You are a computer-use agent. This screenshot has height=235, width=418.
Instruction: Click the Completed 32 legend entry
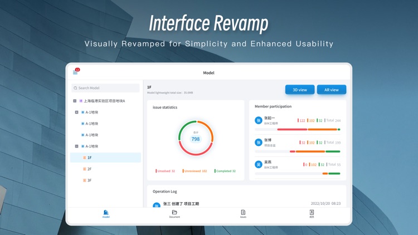[225, 171]
